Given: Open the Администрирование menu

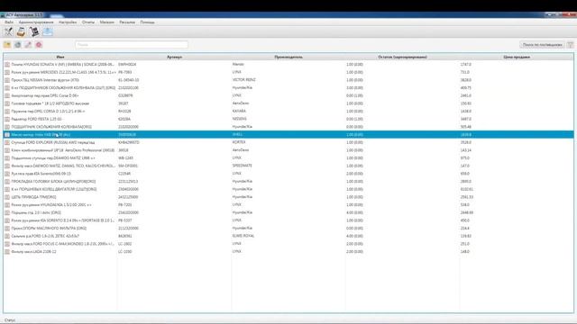Looking at the screenshot, I should coord(36,22).
